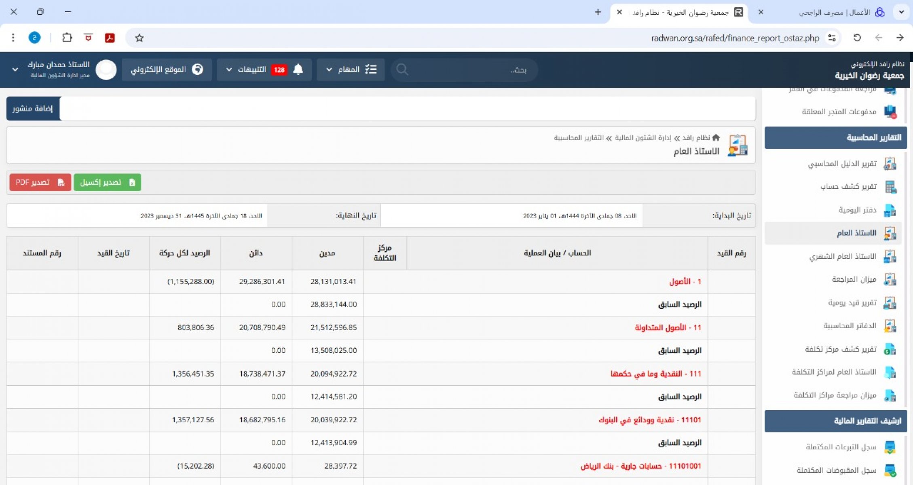Click the search magnifier icon

click(x=402, y=70)
